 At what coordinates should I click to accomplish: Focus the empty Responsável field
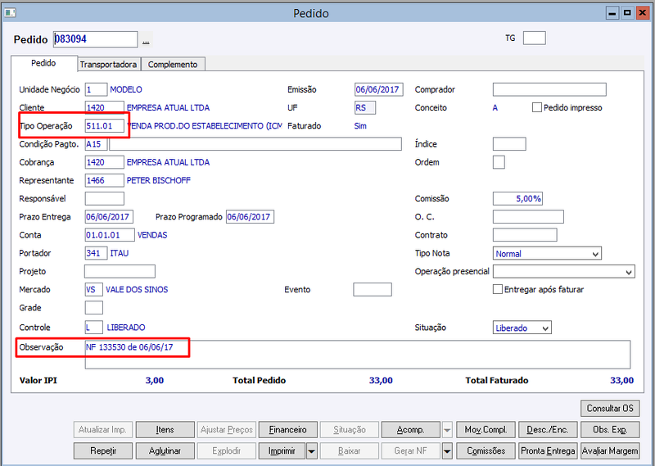pyautogui.click(x=105, y=198)
